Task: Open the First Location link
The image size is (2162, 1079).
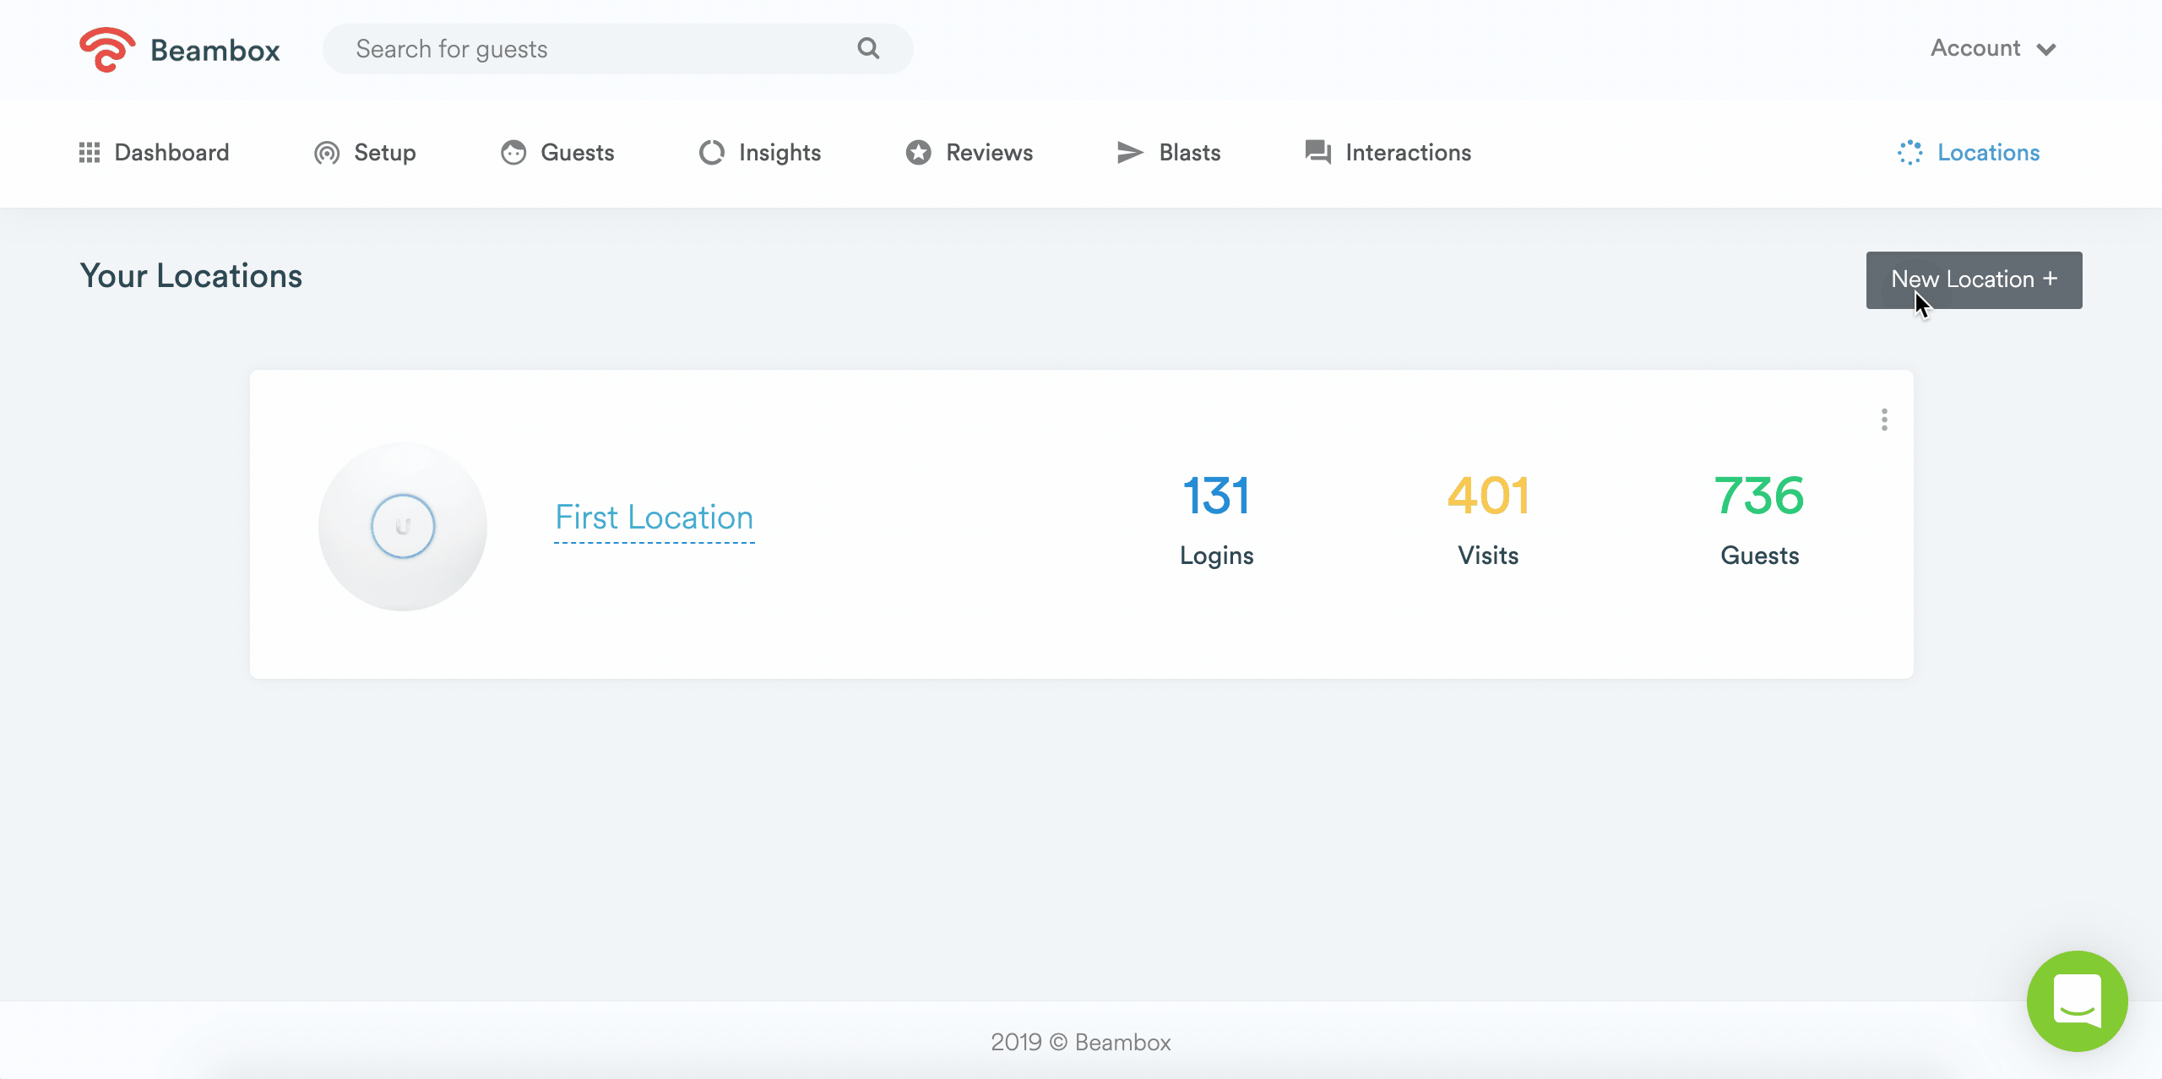Action: point(655,518)
